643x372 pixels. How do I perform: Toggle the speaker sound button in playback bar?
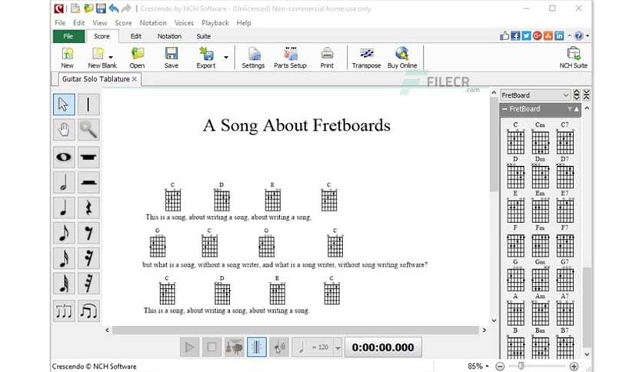point(279,347)
